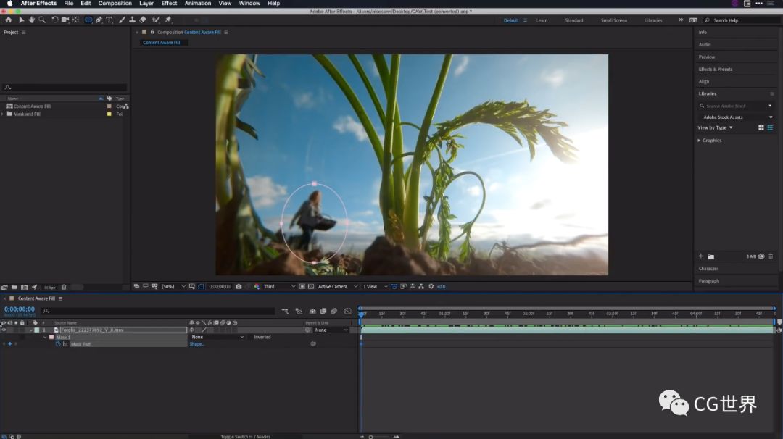Select the Unified Camera tool

click(65, 20)
